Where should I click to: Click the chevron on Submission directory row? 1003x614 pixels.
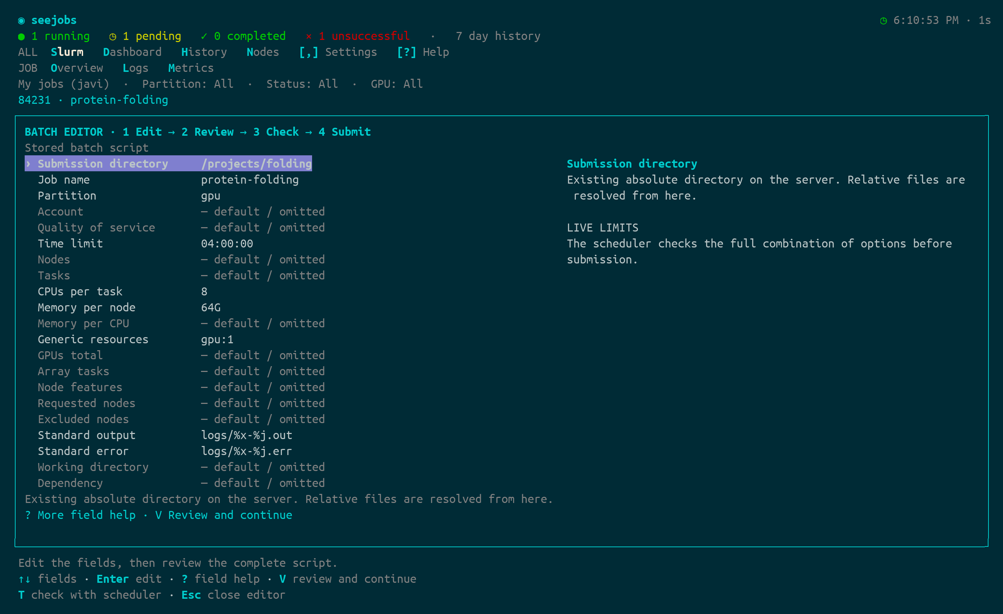29,164
